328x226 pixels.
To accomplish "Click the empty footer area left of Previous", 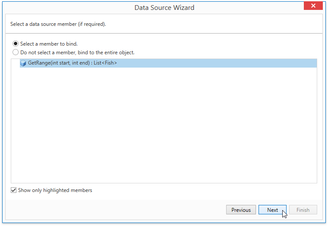I will [x=116, y=210].
